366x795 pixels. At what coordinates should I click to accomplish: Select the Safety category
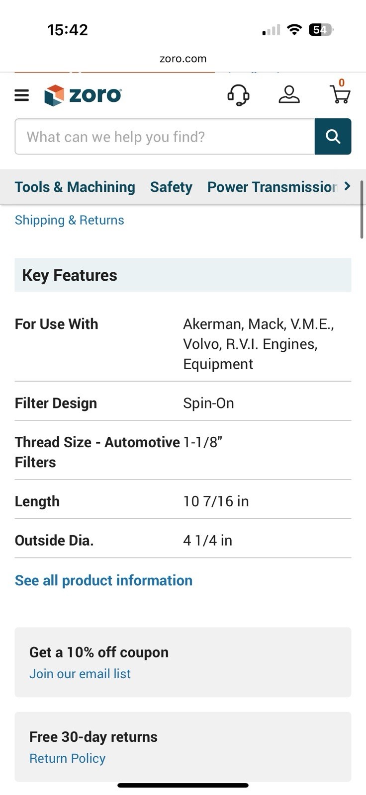tap(171, 187)
